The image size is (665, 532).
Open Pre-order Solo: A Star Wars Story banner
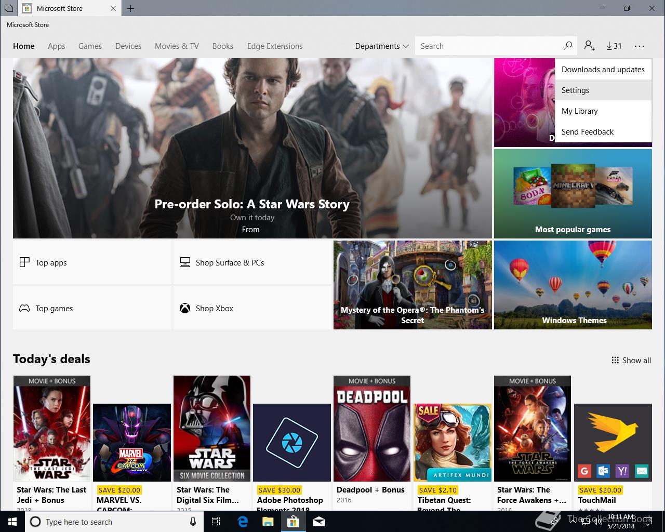pos(252,148)
